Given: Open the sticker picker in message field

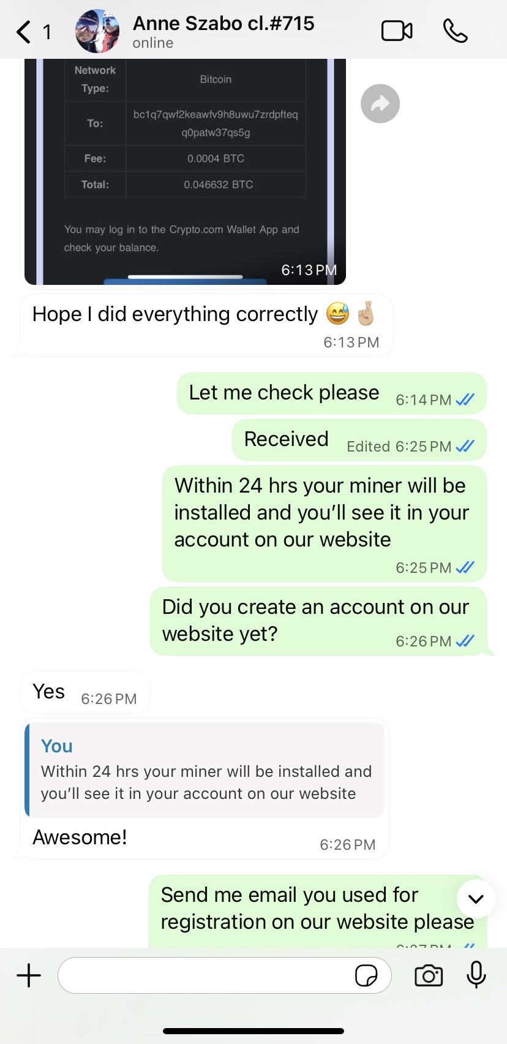Looking at the screenshot, I should (x=366, y=975).
